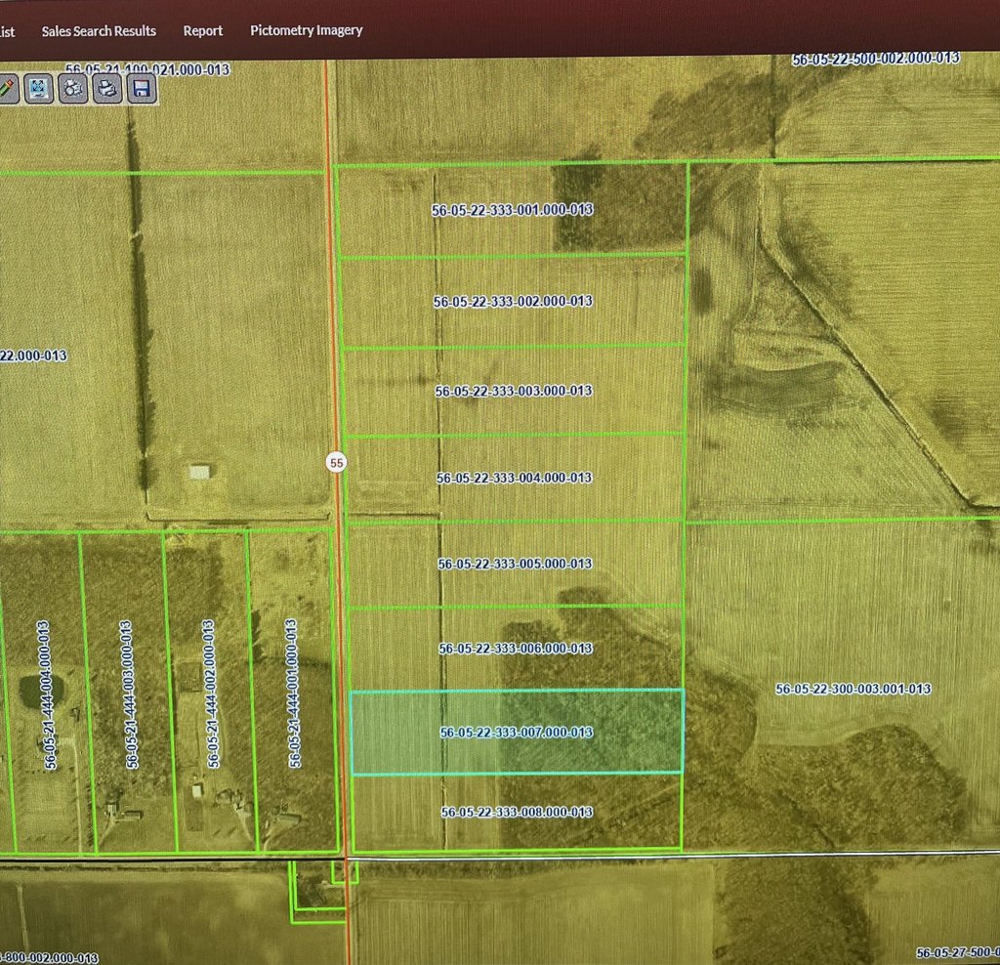Select parcel 56-05-22-333-008.000-013
This screenshot has height=965, width=1000.
517,813
